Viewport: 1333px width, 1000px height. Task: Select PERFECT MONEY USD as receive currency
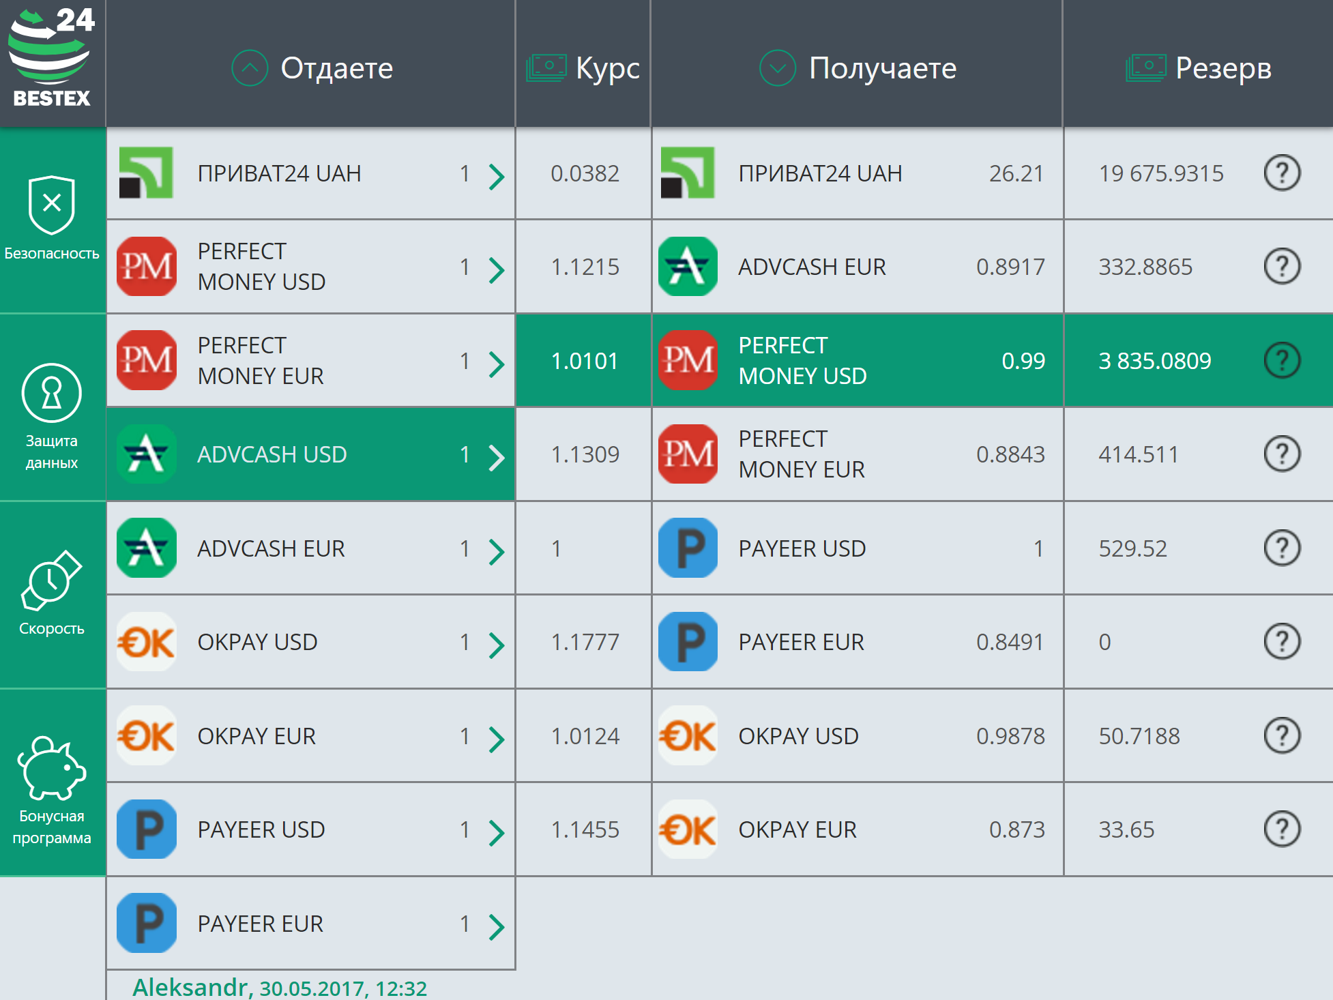[x=857, y=360]
